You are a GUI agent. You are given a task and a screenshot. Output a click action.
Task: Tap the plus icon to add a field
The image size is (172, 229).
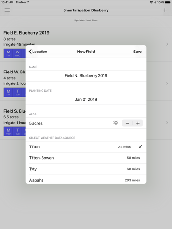coord(165,10)
